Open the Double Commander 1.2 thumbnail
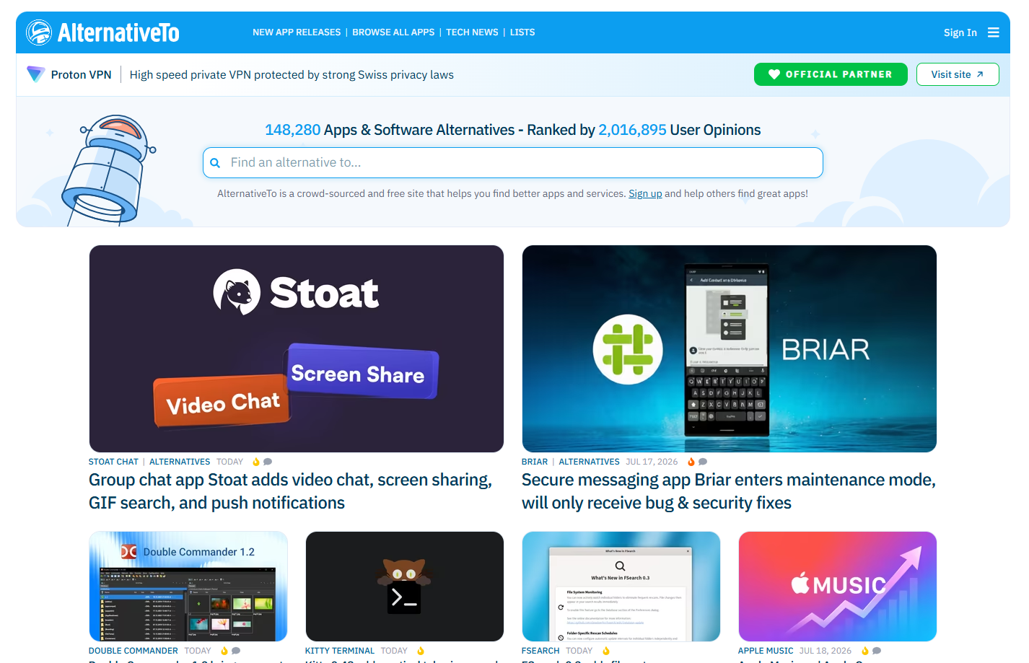 [188, 587]
